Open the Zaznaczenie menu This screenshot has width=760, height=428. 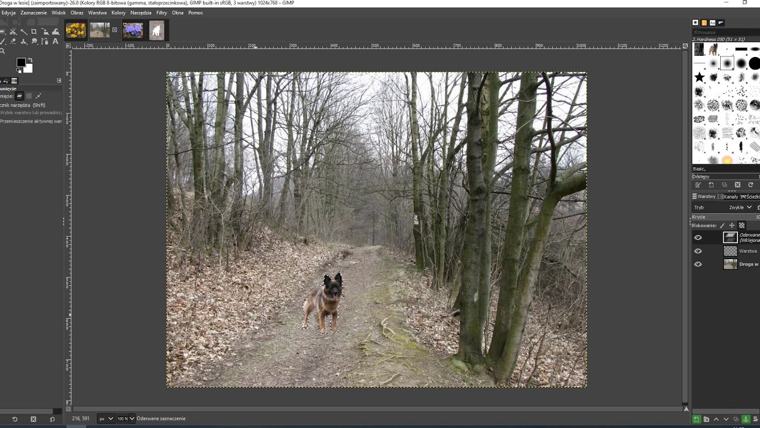(33, 12)
